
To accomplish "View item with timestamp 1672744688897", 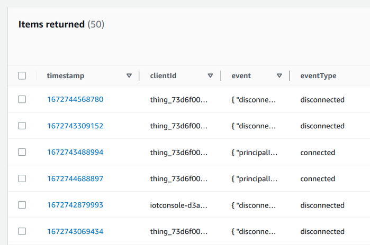I will [75, 178].
